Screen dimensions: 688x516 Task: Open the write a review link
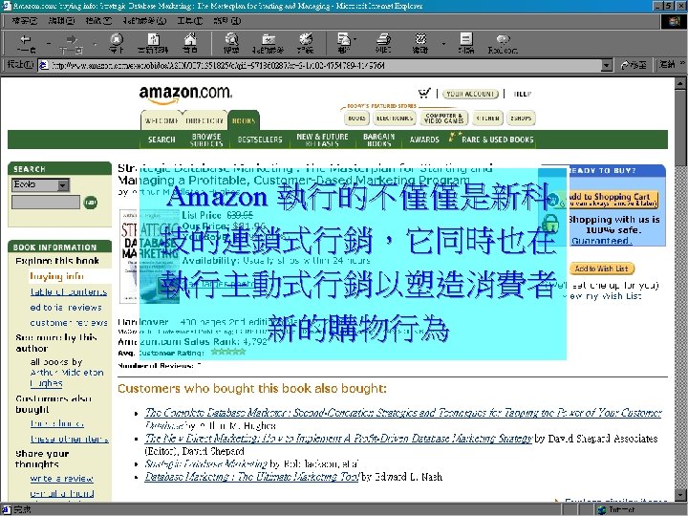point(61,479)
